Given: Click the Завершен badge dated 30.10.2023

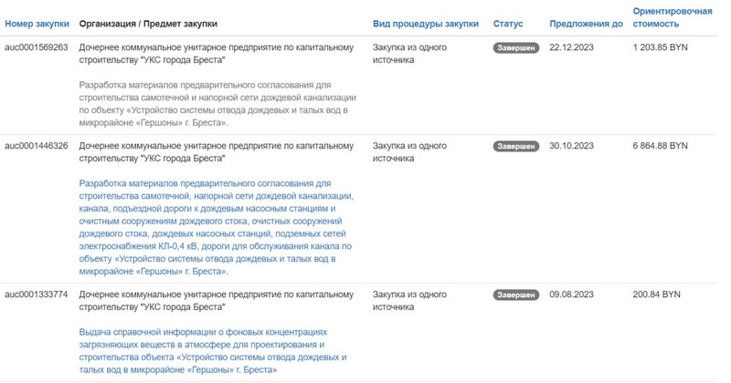Looking at the screenshot, I should coord(516,147).
